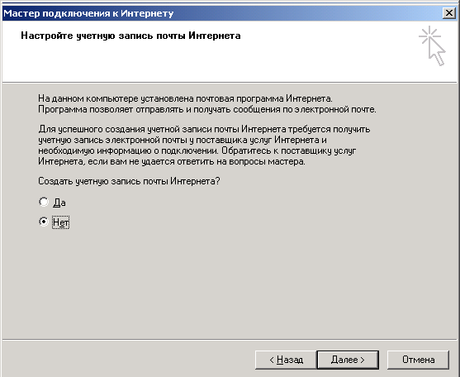This screenshot has height=377, width=460.
Task: Click empty white header area below the heading
Action: 206,63
